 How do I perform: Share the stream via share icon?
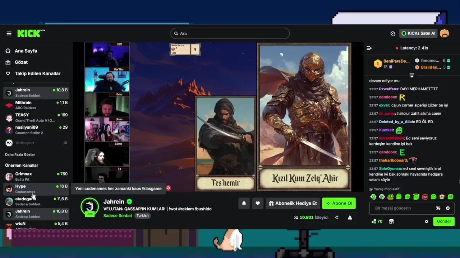[x=336, y=217]
